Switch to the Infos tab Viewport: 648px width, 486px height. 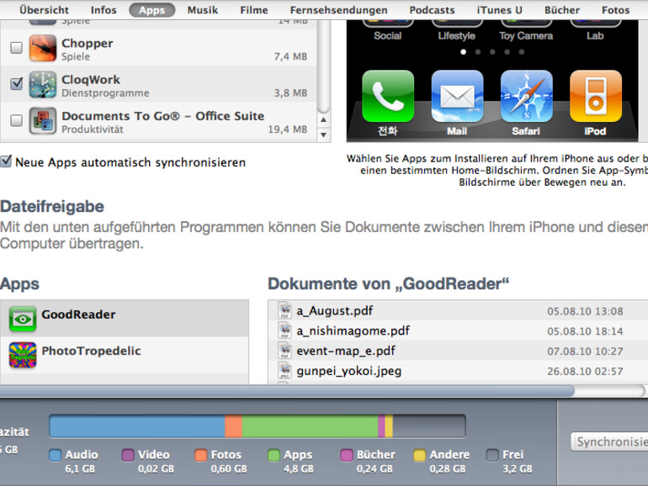[x=104, y=10]
